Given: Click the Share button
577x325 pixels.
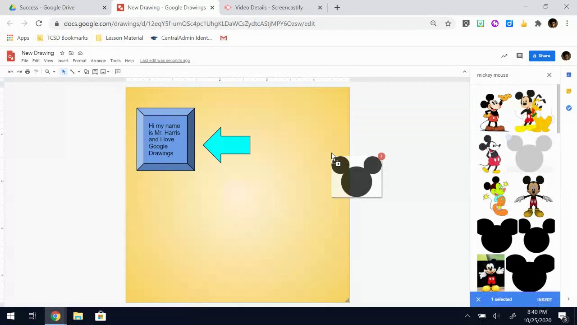Looking at the screenshot, I should (x=542, y=56).
